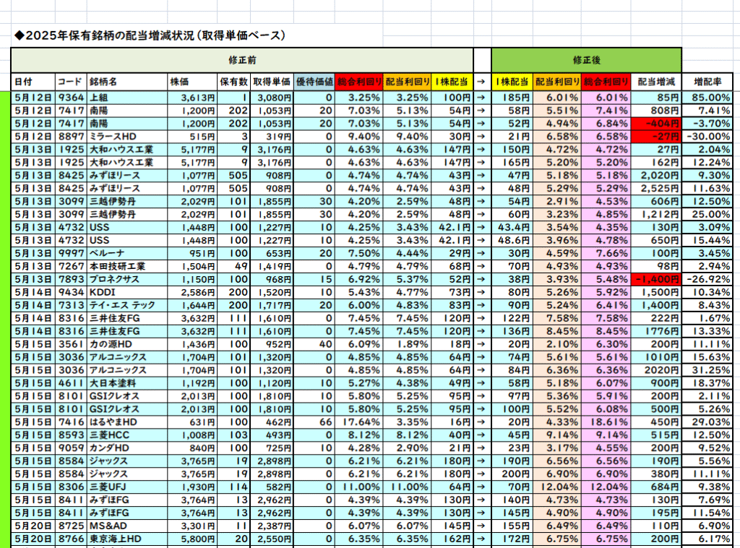Click the 25.00% rate cell

707,214
